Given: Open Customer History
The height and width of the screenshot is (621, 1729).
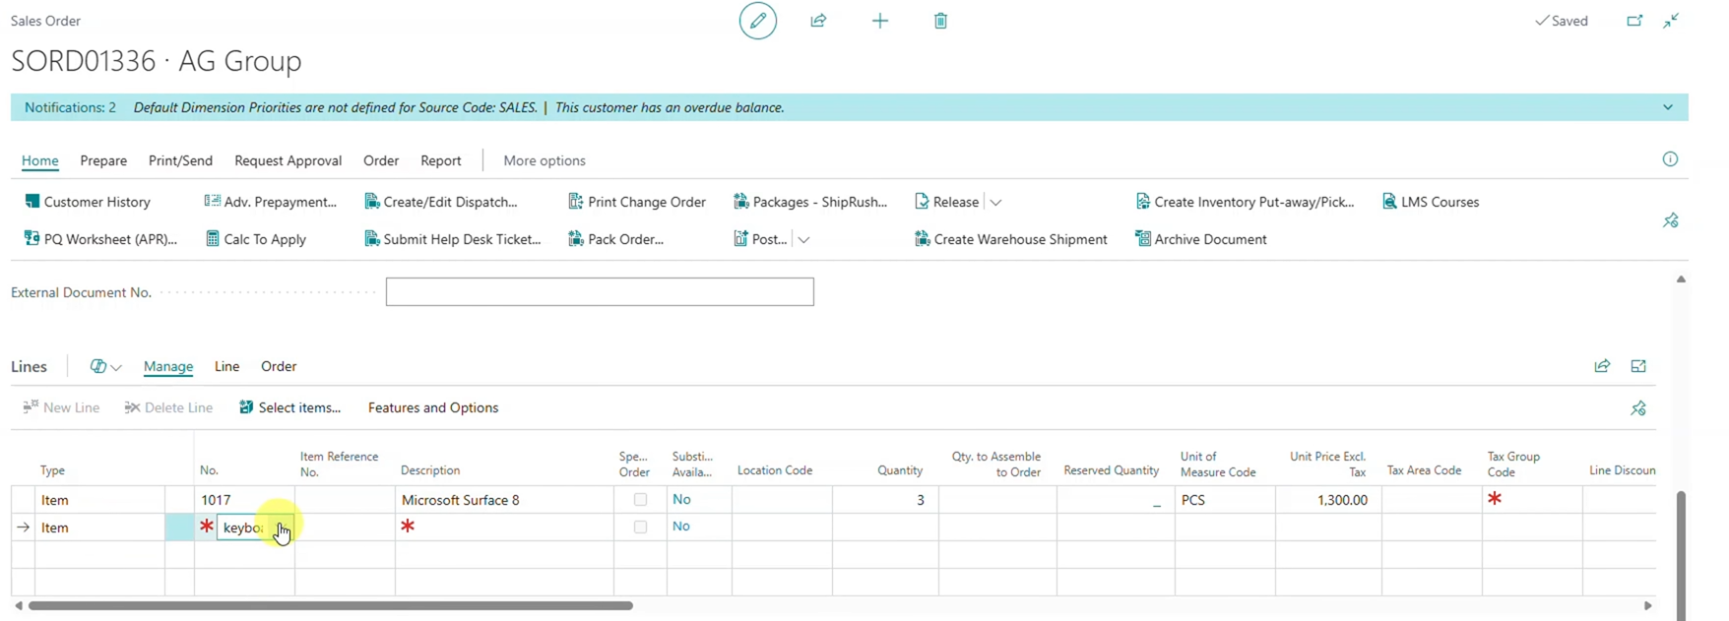Looking at the screenshot, I should pos(87,202).
